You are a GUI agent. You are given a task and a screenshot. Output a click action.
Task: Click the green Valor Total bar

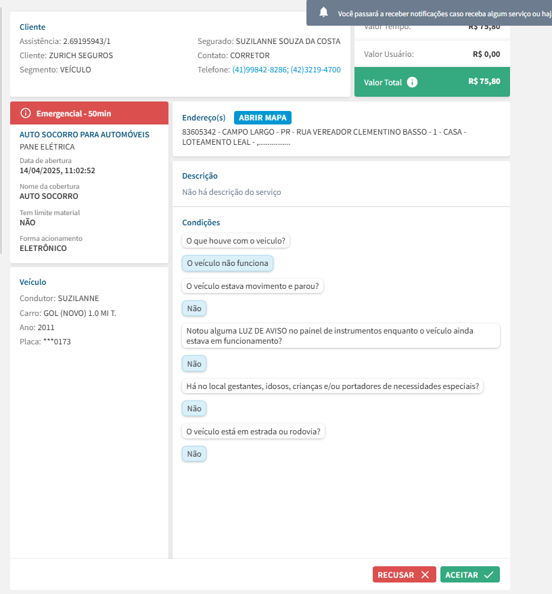[x=432, y=82]
